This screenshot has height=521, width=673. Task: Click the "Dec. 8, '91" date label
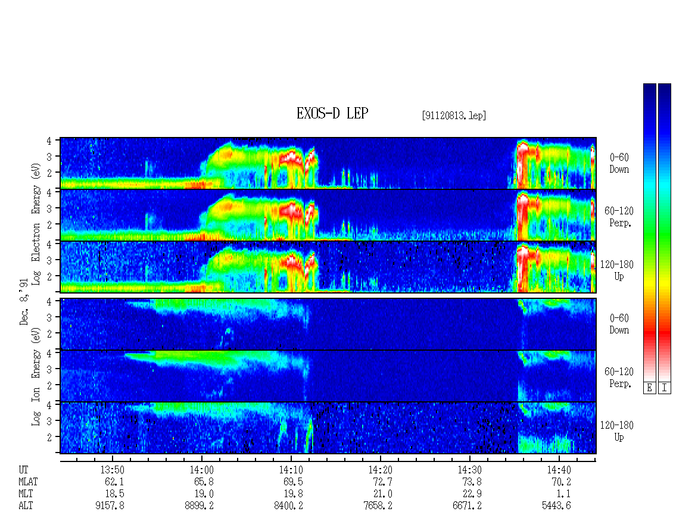tap(24, 302)
